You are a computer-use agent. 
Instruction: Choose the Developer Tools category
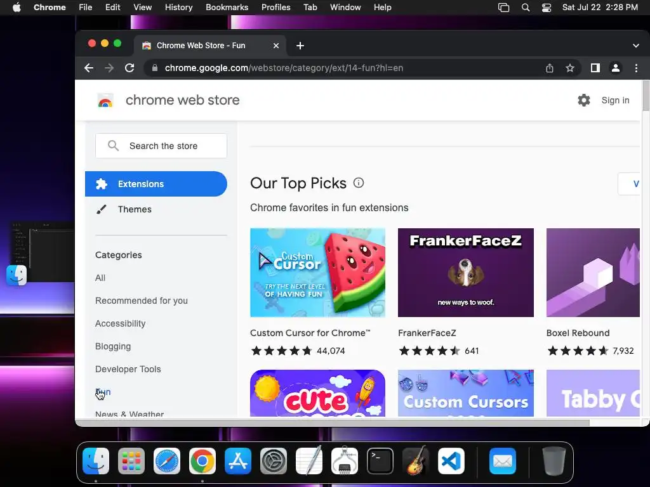pos(128,369)
